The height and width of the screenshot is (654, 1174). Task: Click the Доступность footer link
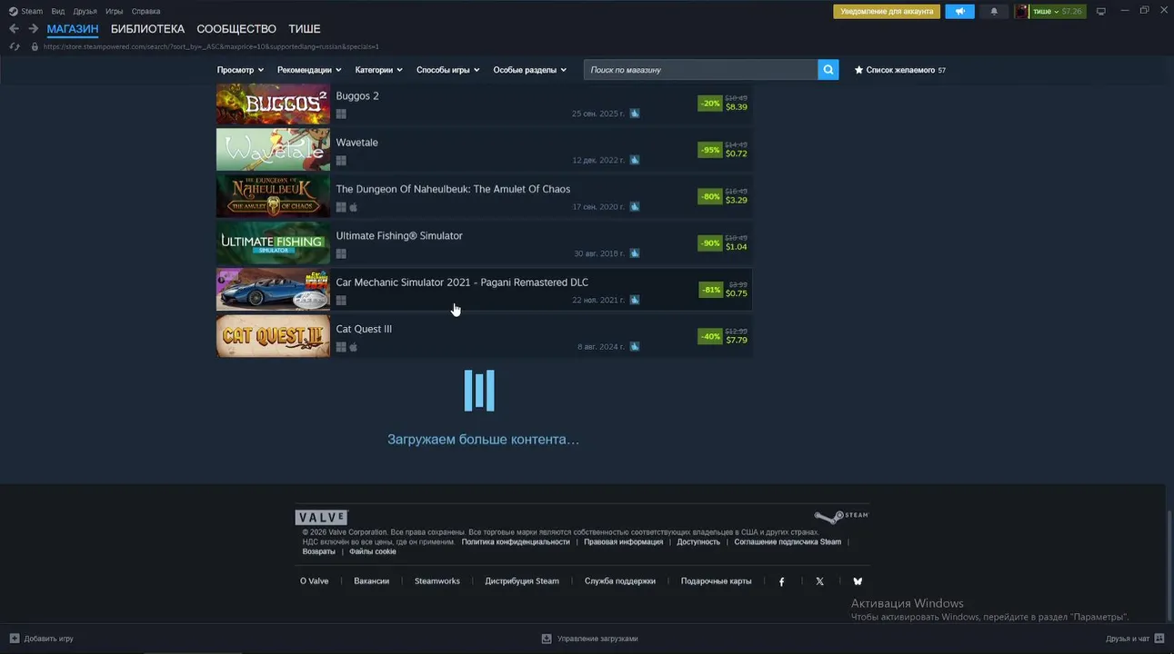(x=698, y=542)
